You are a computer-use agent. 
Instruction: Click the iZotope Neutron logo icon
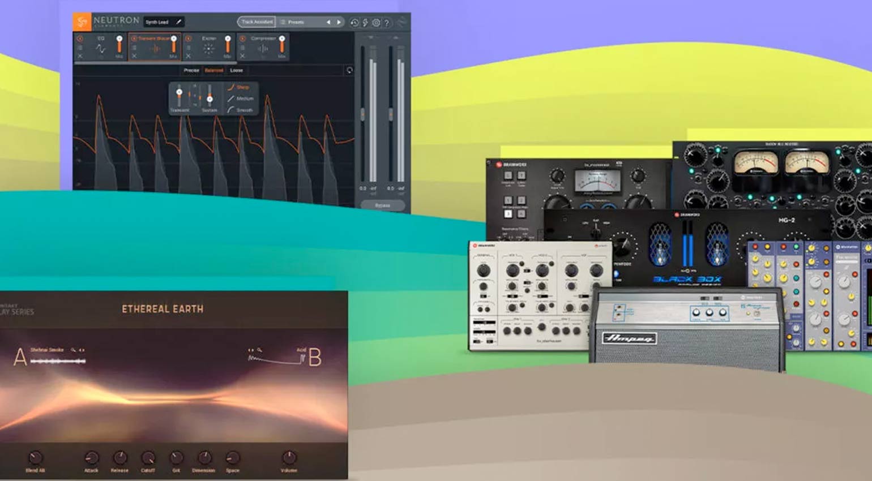click(82, 22)
